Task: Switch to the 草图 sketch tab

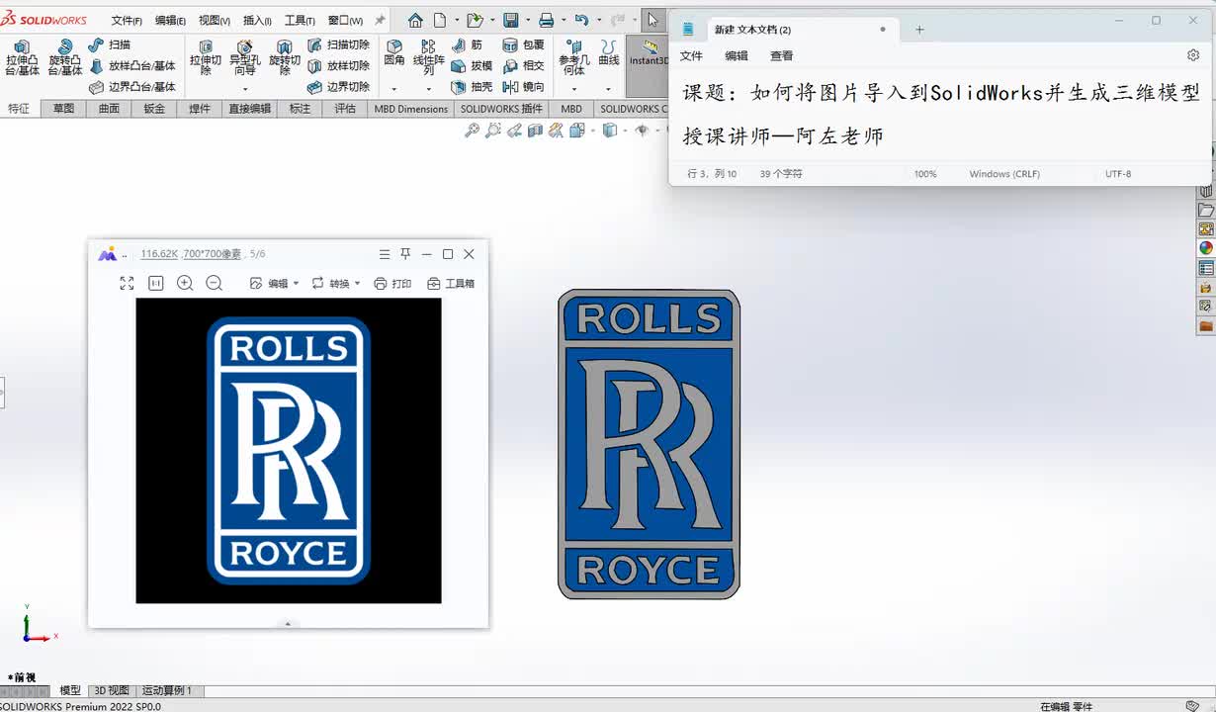Action: coord(63,109)
